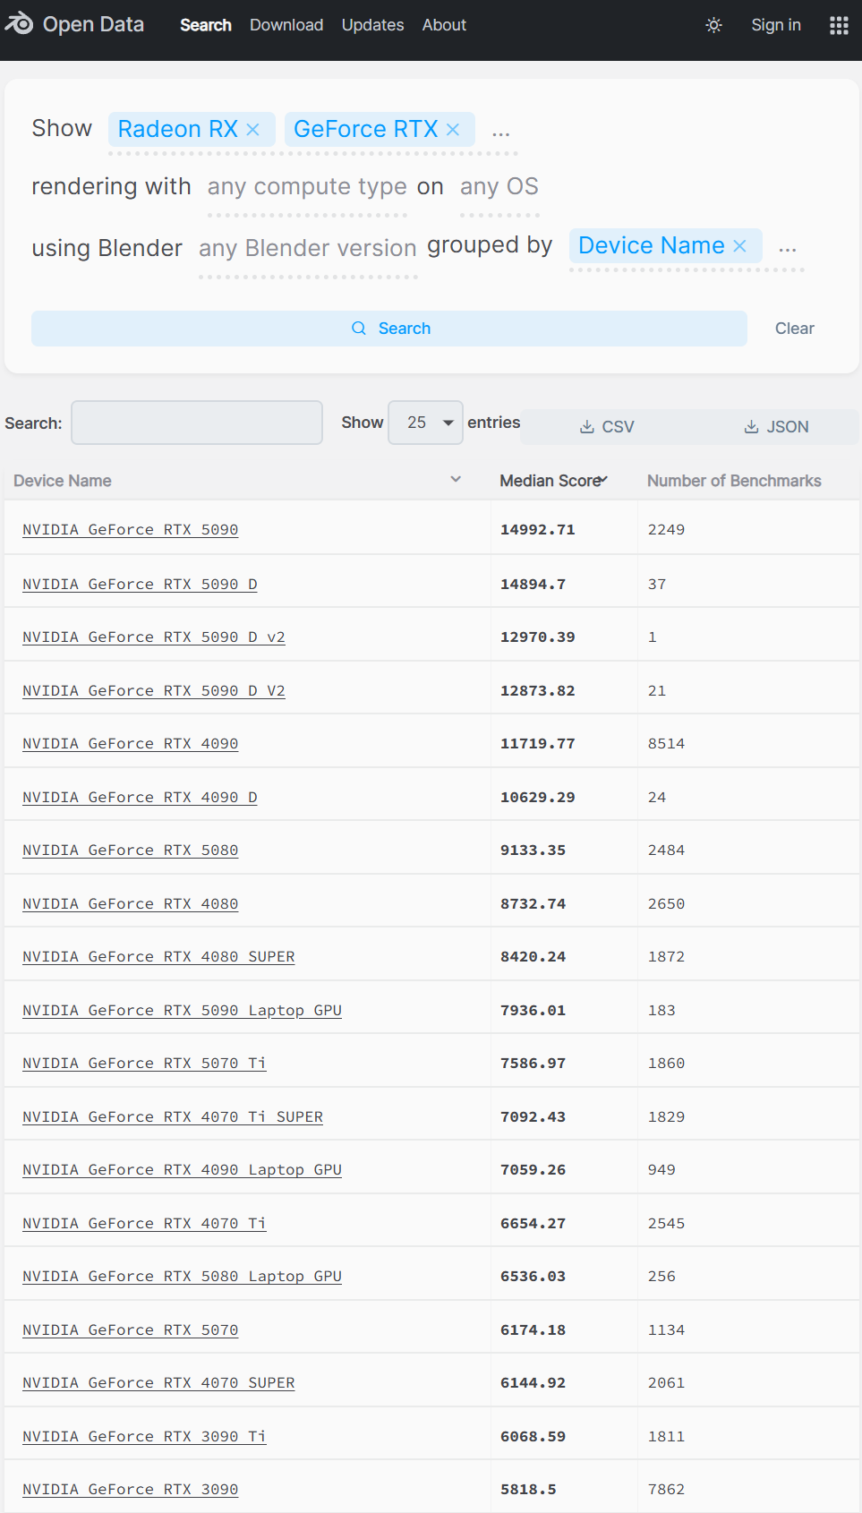Open NVIDIA GeForce RTX 4090 link
Viewport: 862px width, 1513px height.
pos(131,744)
